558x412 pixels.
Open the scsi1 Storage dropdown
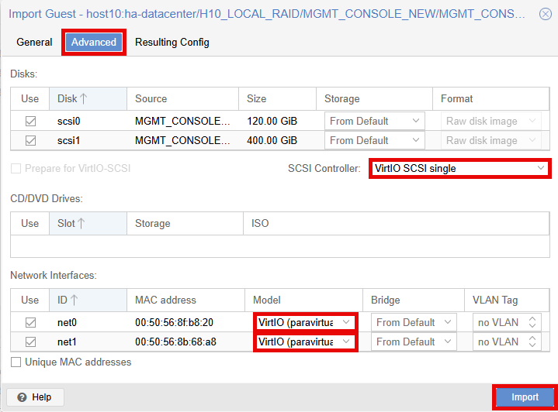416,140
